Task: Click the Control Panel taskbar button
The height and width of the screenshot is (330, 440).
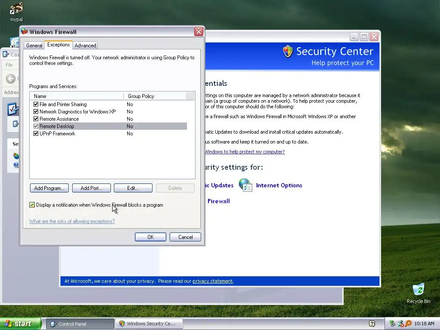Action: (x=79, y=324)
